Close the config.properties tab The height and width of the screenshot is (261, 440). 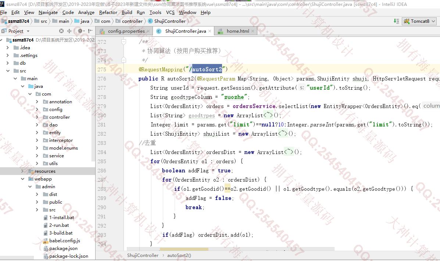[x=148, y=31]
